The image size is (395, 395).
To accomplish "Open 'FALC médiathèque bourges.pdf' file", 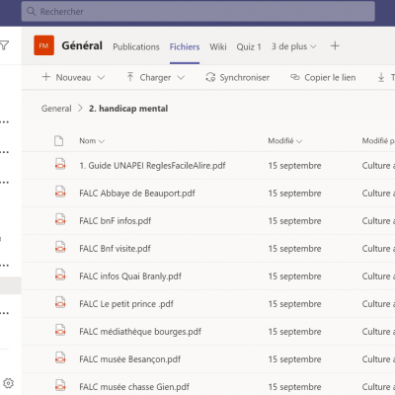I will point(140,331).
